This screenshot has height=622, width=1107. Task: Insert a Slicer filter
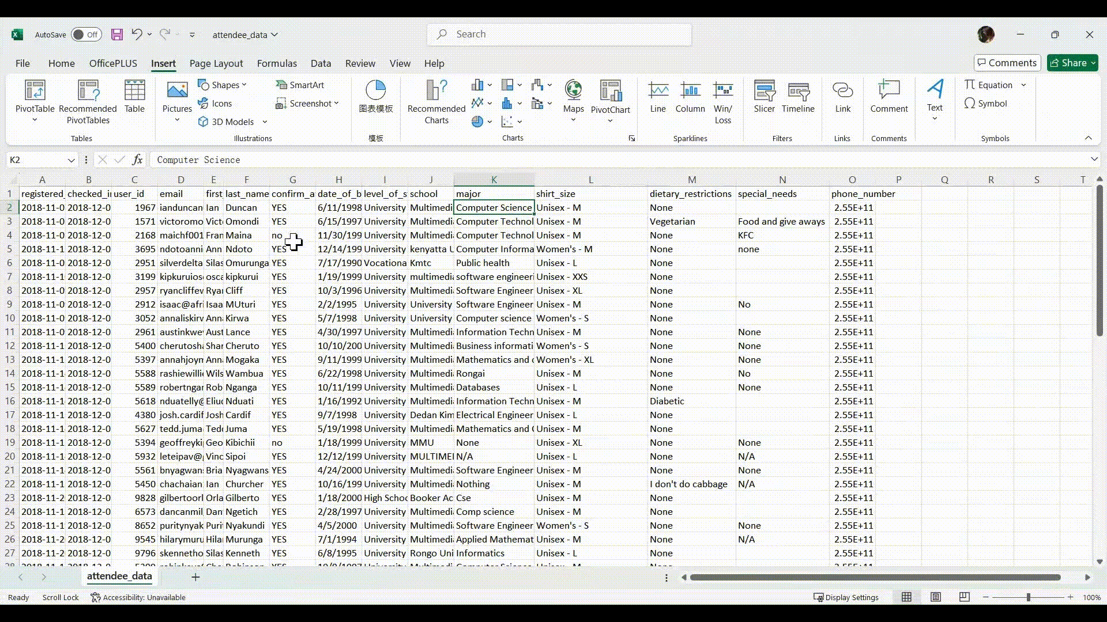[x=765, y=96]
